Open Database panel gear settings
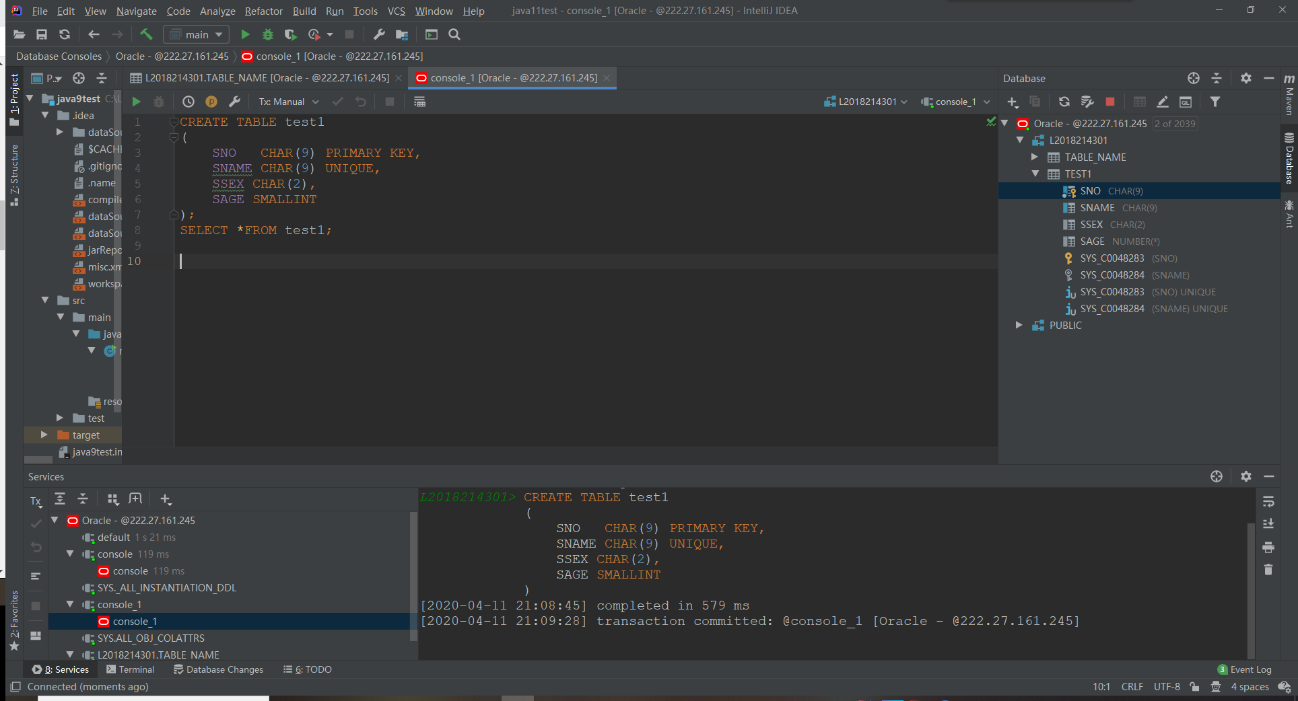 (x=1246, y=78)
